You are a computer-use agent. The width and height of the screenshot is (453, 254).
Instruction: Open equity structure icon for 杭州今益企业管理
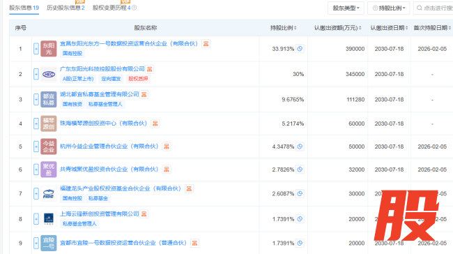pyautogui.click(x=167, y=147)
